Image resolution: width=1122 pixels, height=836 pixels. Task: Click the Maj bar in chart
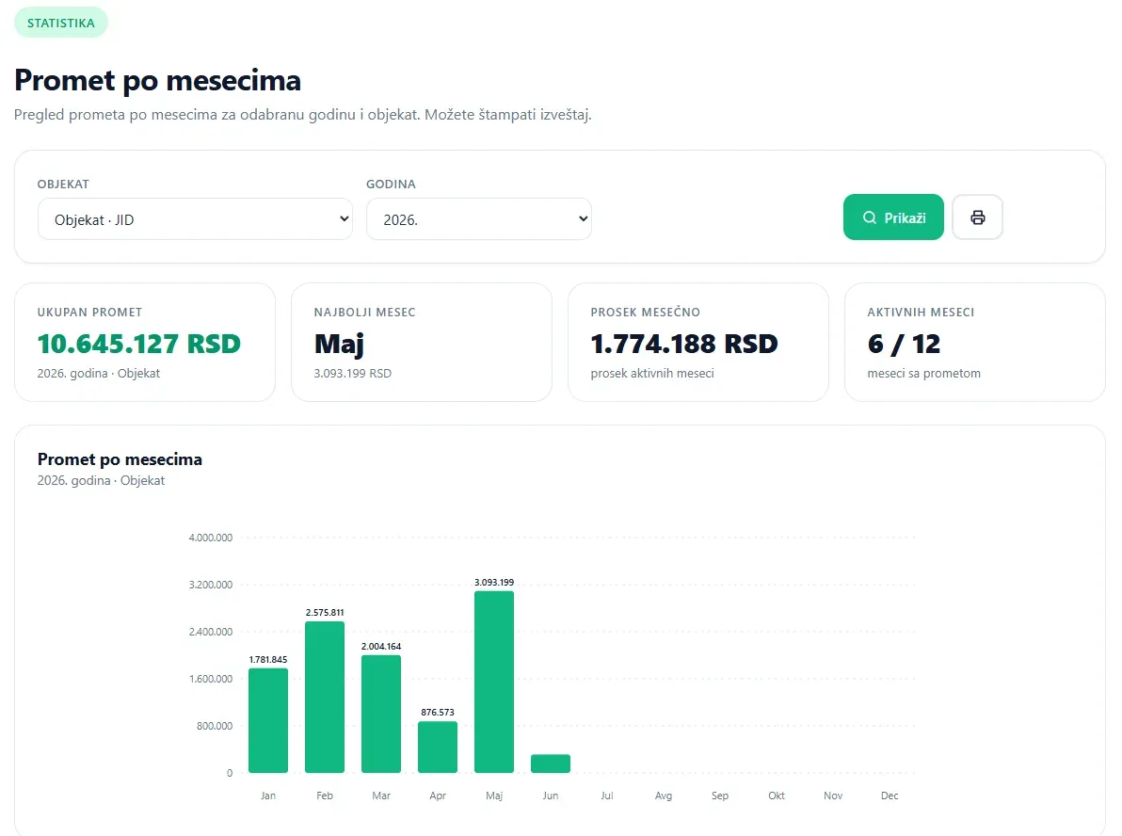(494, 682)
